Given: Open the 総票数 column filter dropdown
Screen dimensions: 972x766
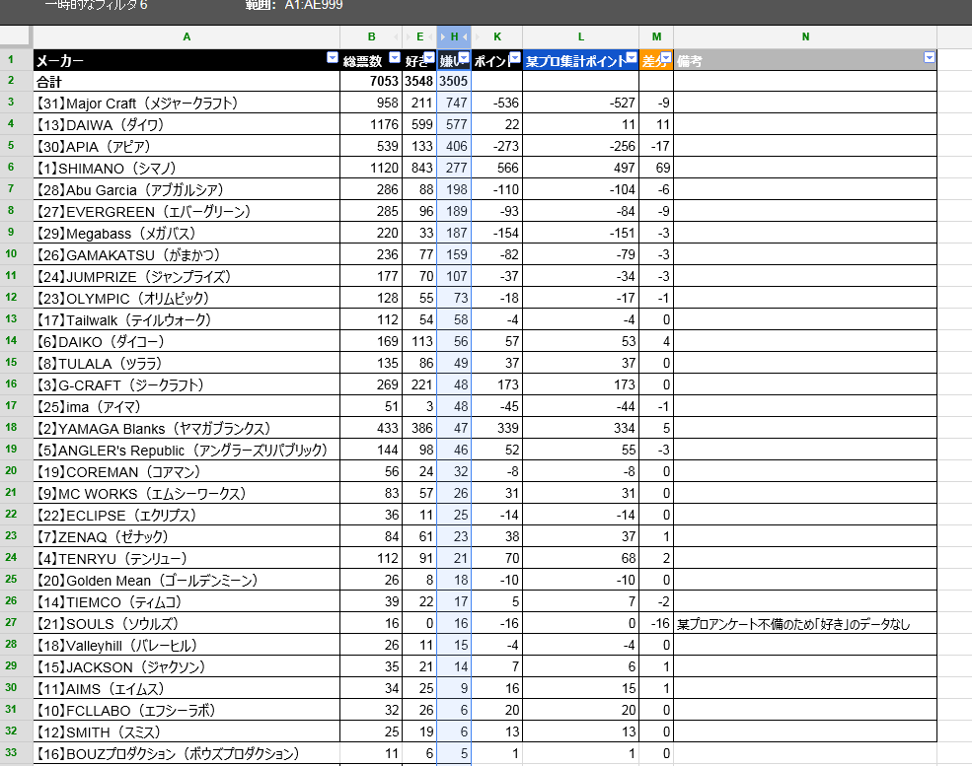Looking at the screenshot, I should pos(395,58).
